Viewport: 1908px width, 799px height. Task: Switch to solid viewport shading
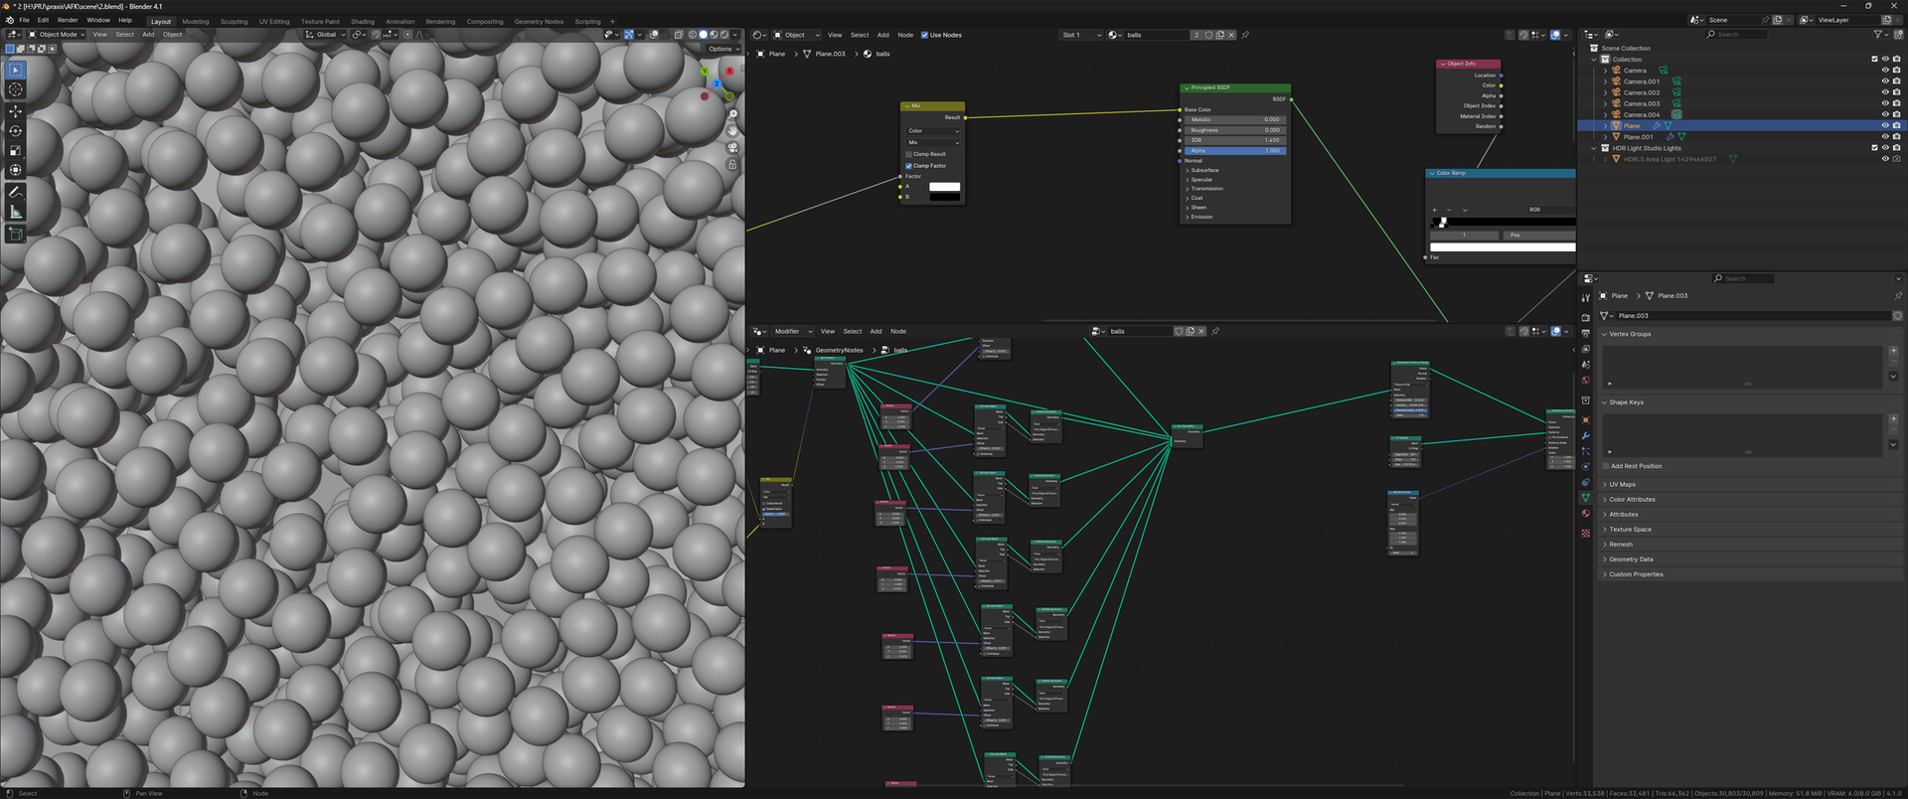pos(703,35)
